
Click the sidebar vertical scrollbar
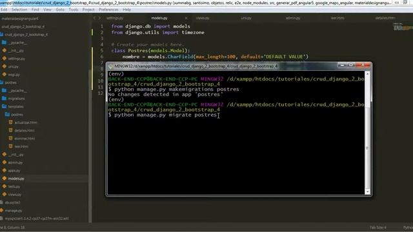tap(90, 146)
